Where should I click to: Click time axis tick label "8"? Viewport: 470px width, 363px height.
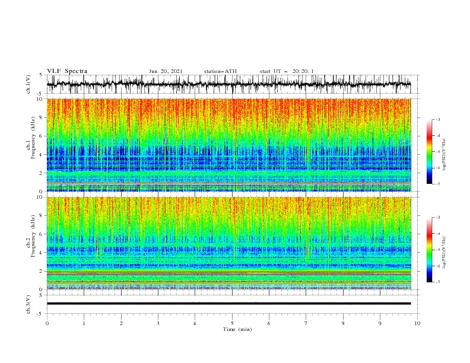tap(343, 323)
